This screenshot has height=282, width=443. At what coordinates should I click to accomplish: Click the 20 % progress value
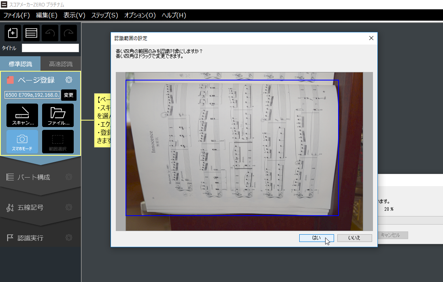389,209
